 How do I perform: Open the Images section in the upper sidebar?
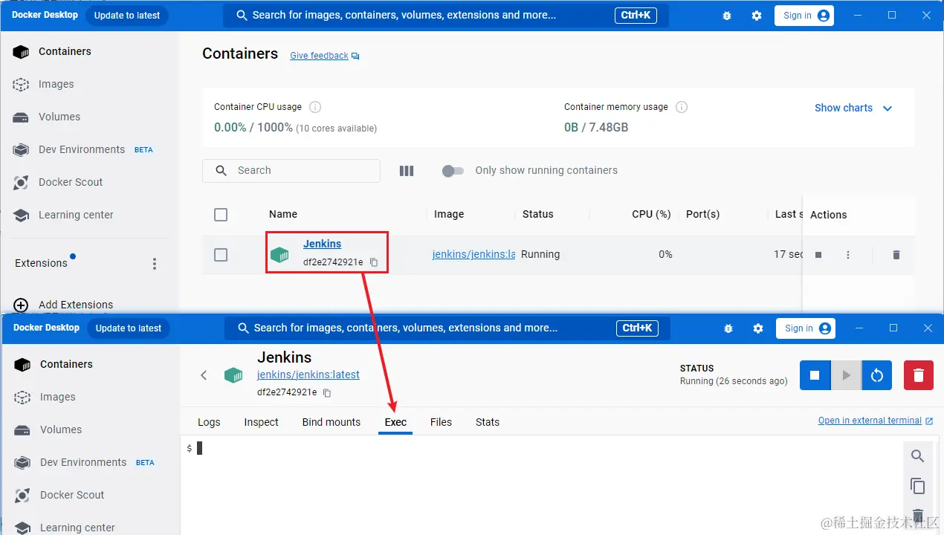click(x=56, y=84)
